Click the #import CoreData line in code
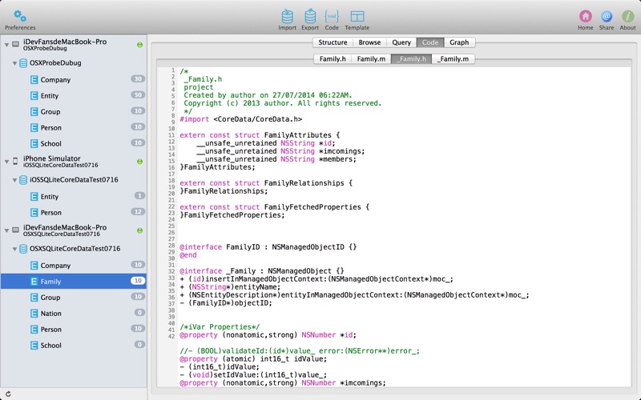The image size is (641, 400). 241,119
